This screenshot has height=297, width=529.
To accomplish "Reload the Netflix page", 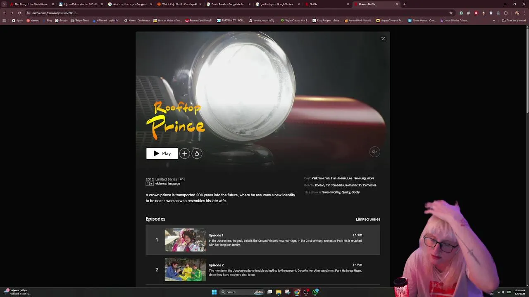I will (19, 13).
